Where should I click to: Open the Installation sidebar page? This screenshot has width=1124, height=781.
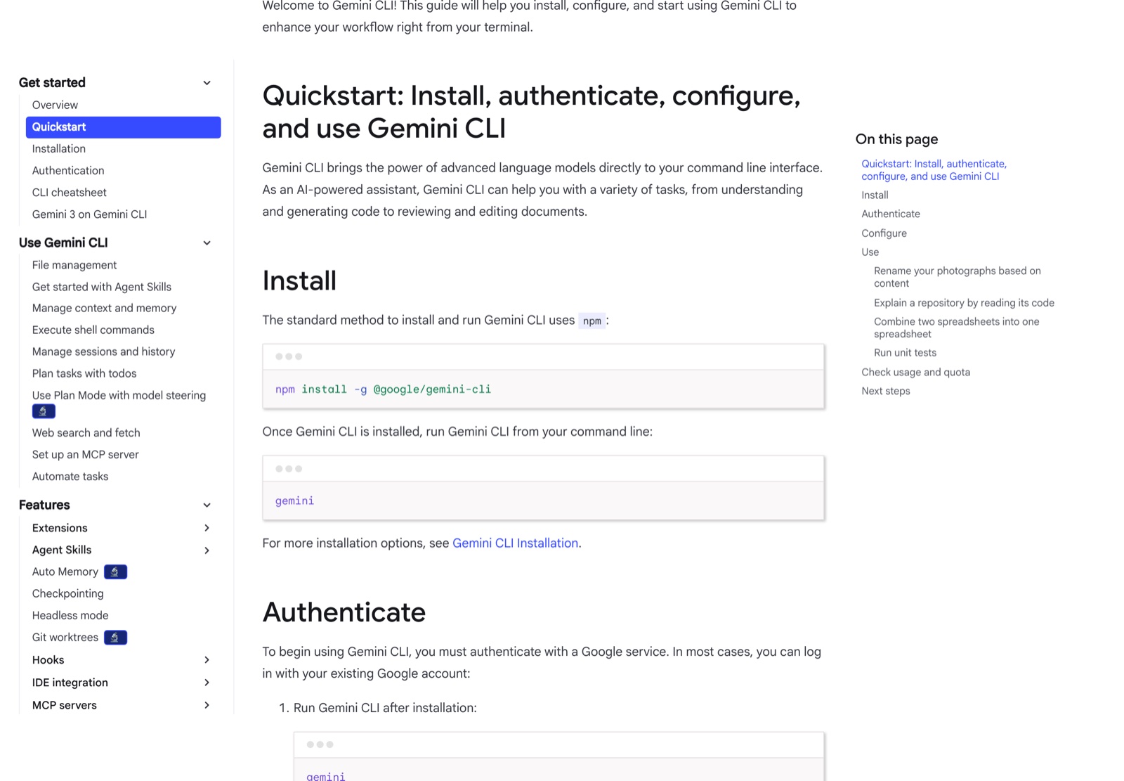(x=59, y=148)
